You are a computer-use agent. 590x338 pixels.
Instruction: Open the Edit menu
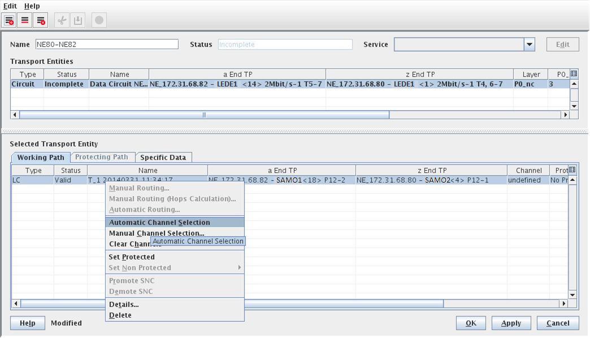tap(10, 6)
